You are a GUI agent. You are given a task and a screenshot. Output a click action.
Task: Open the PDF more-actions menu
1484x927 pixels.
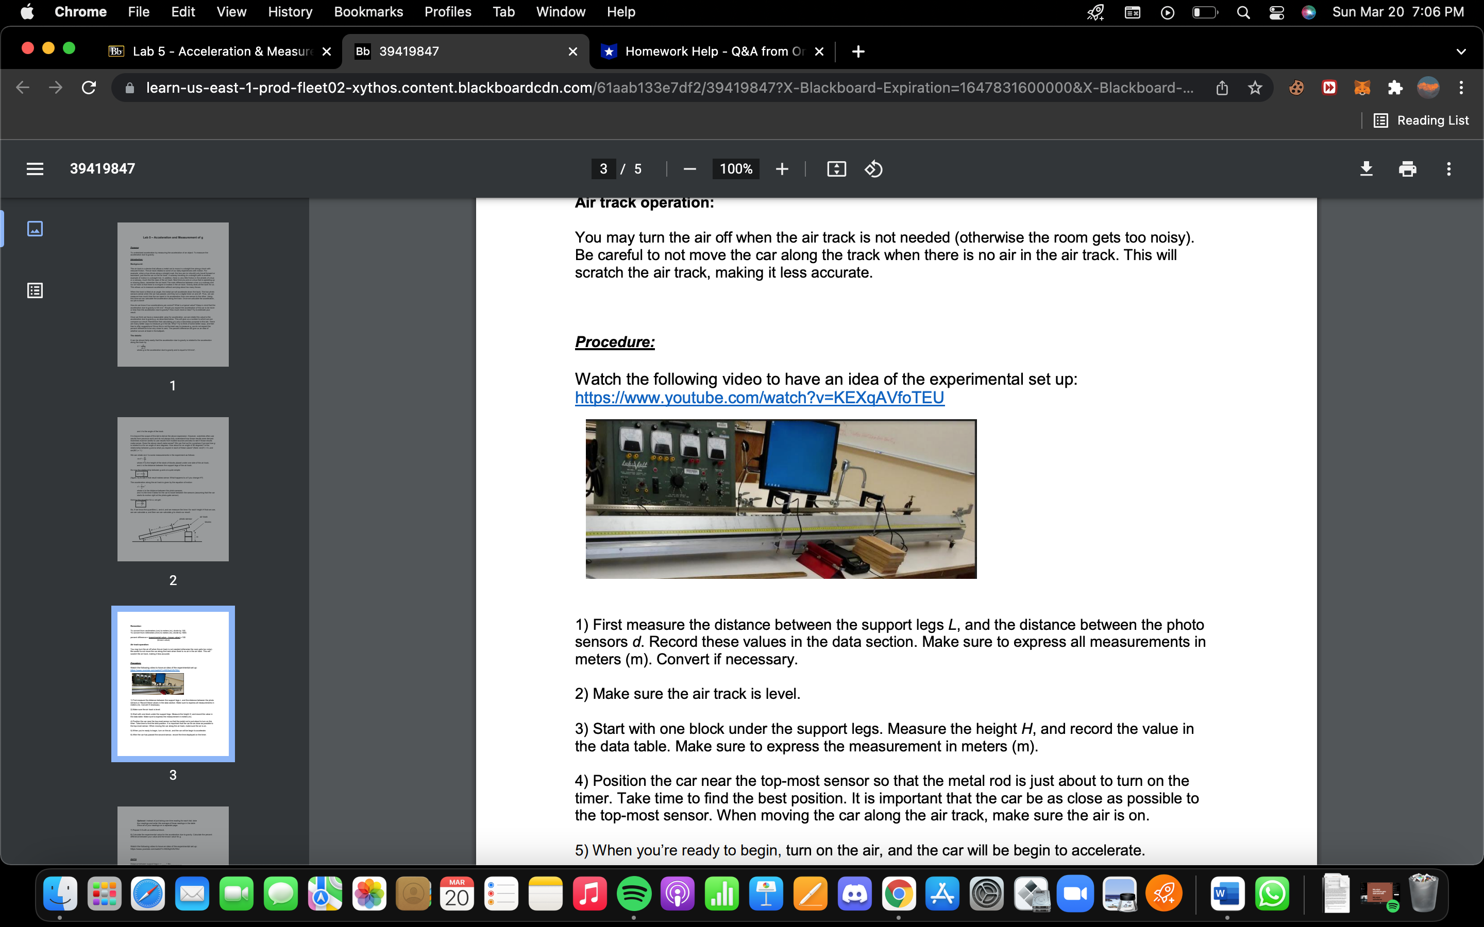coord(1448,168)
